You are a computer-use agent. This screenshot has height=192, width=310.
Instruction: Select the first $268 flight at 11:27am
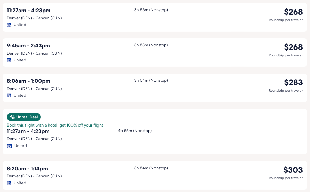click(29, 11)
